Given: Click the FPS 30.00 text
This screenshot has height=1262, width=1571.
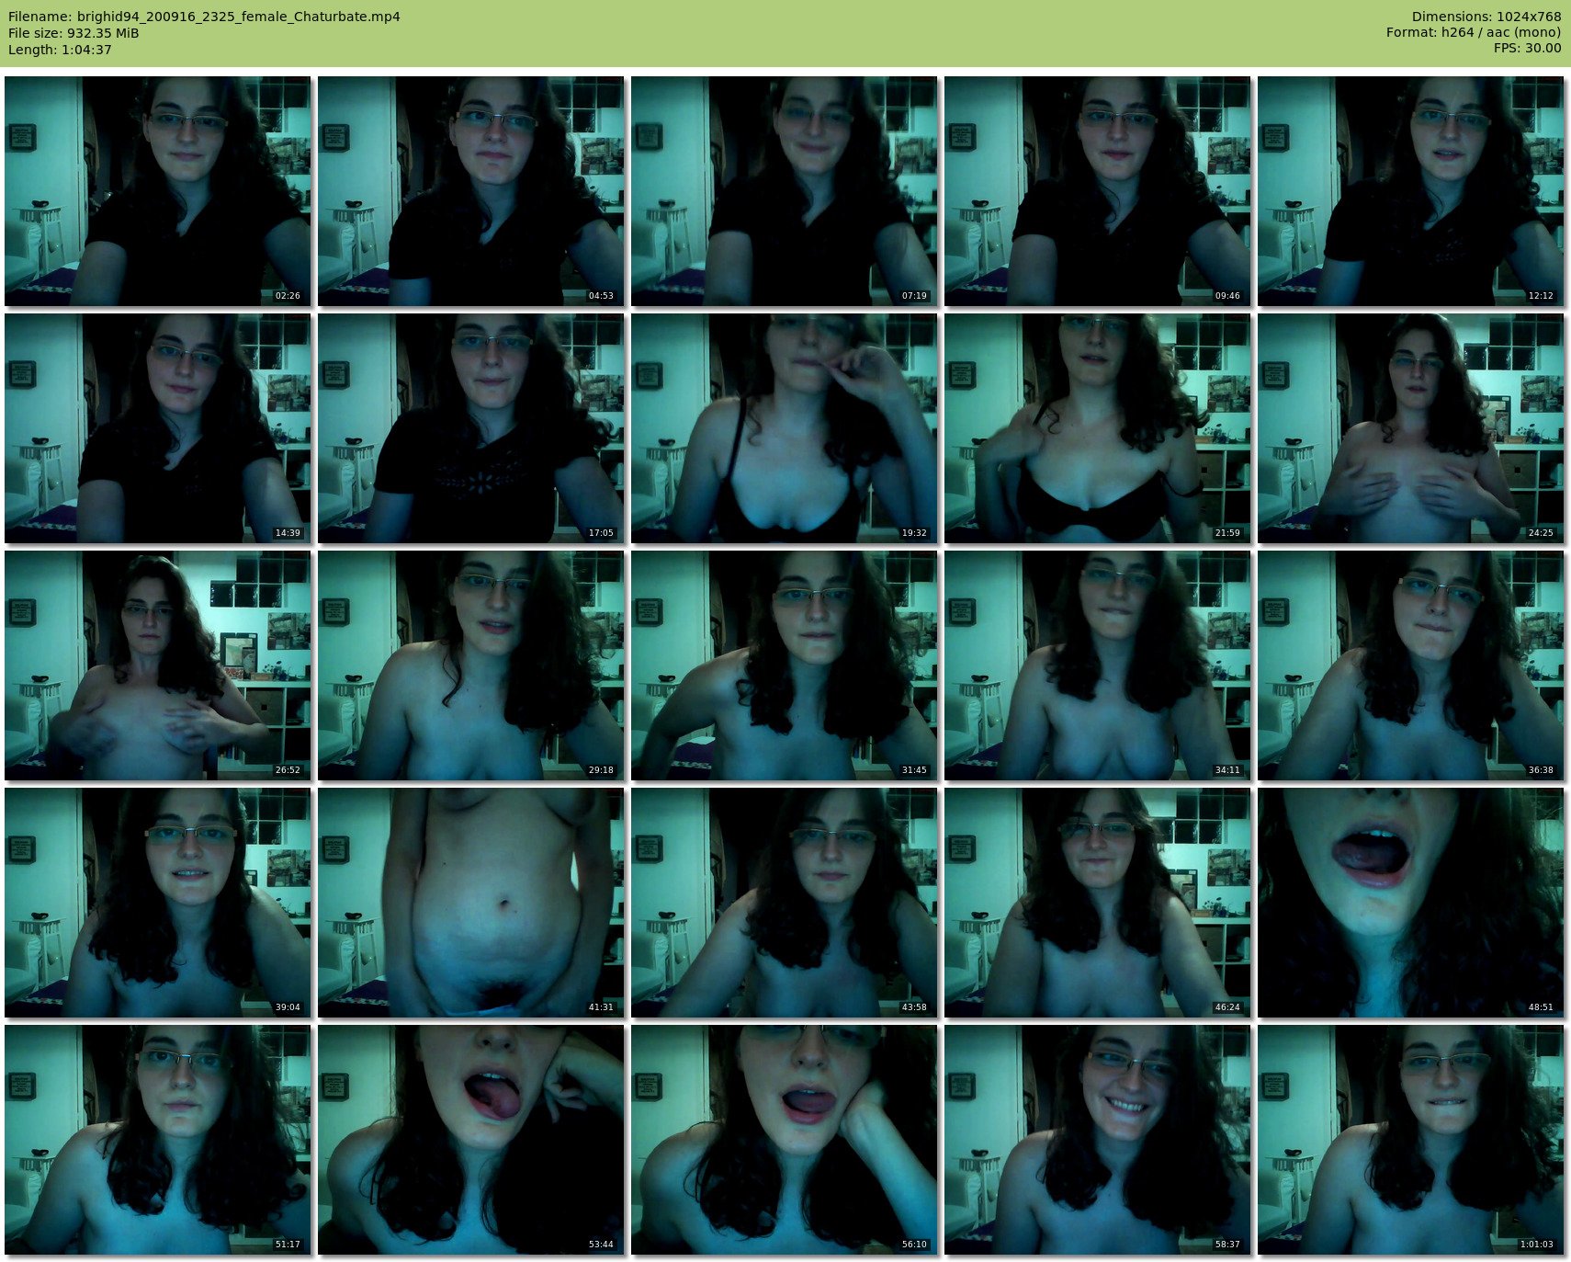Looking at the screenshot, I should [1527, 48].
